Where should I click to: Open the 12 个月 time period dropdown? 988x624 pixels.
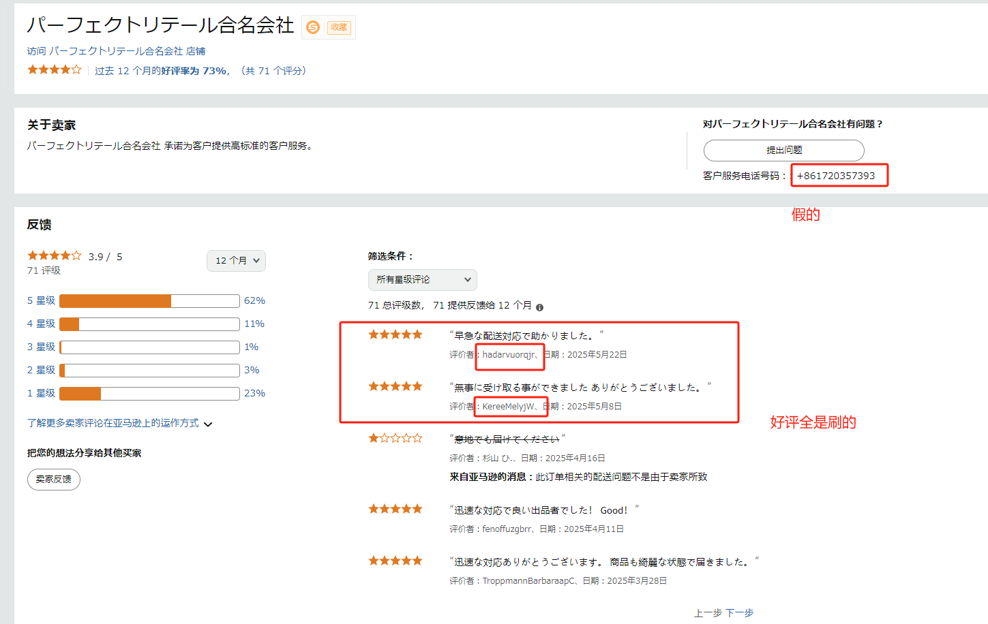point(236,260)
